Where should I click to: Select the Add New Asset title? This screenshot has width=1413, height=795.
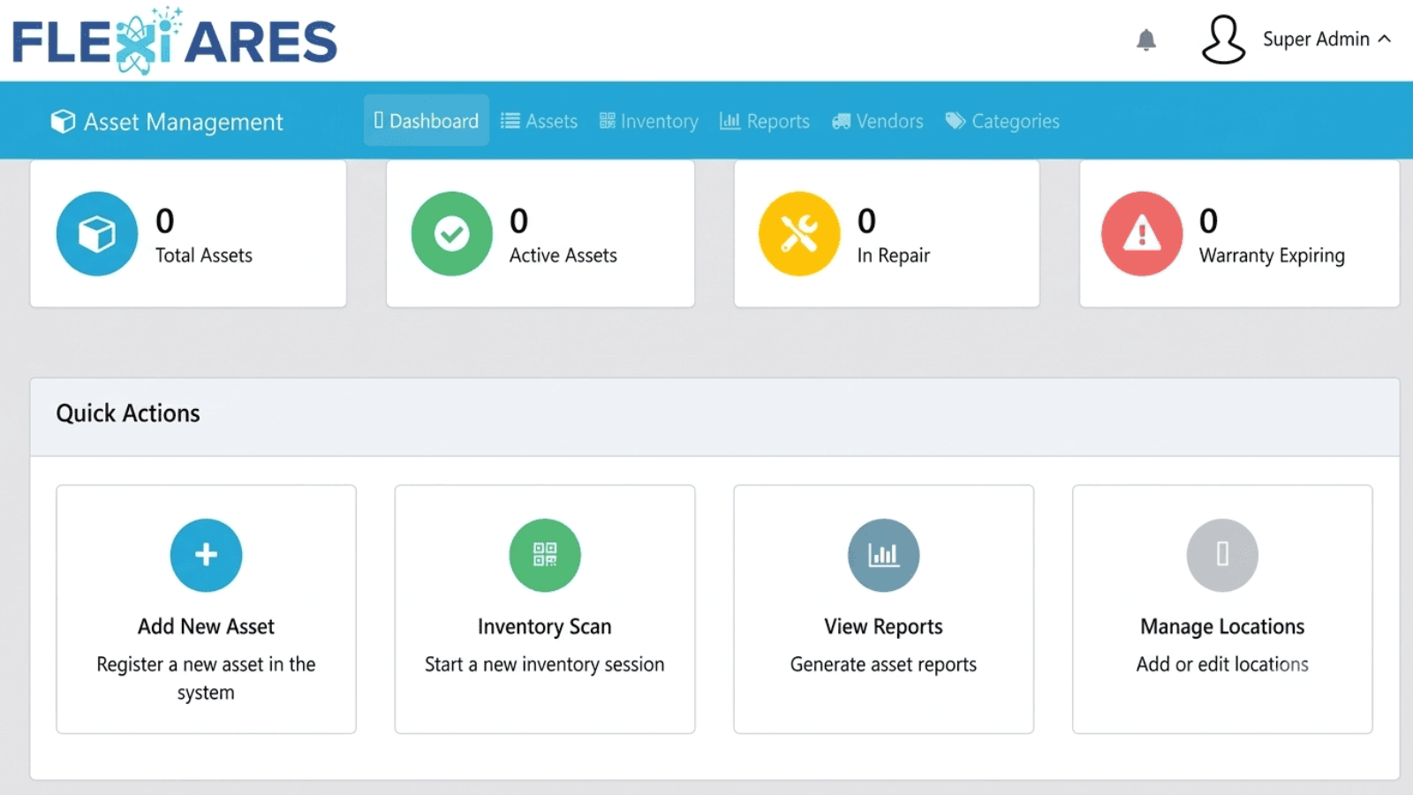pos(206,626)
